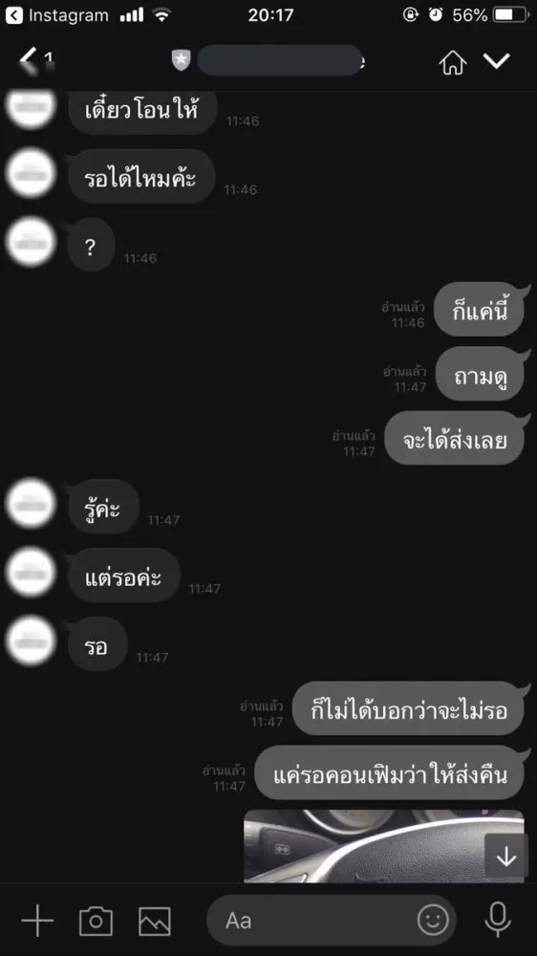Select the sent bubble จะได้ส่งเลย
Viewport: 537px width, 956px height.
(455, 439)
